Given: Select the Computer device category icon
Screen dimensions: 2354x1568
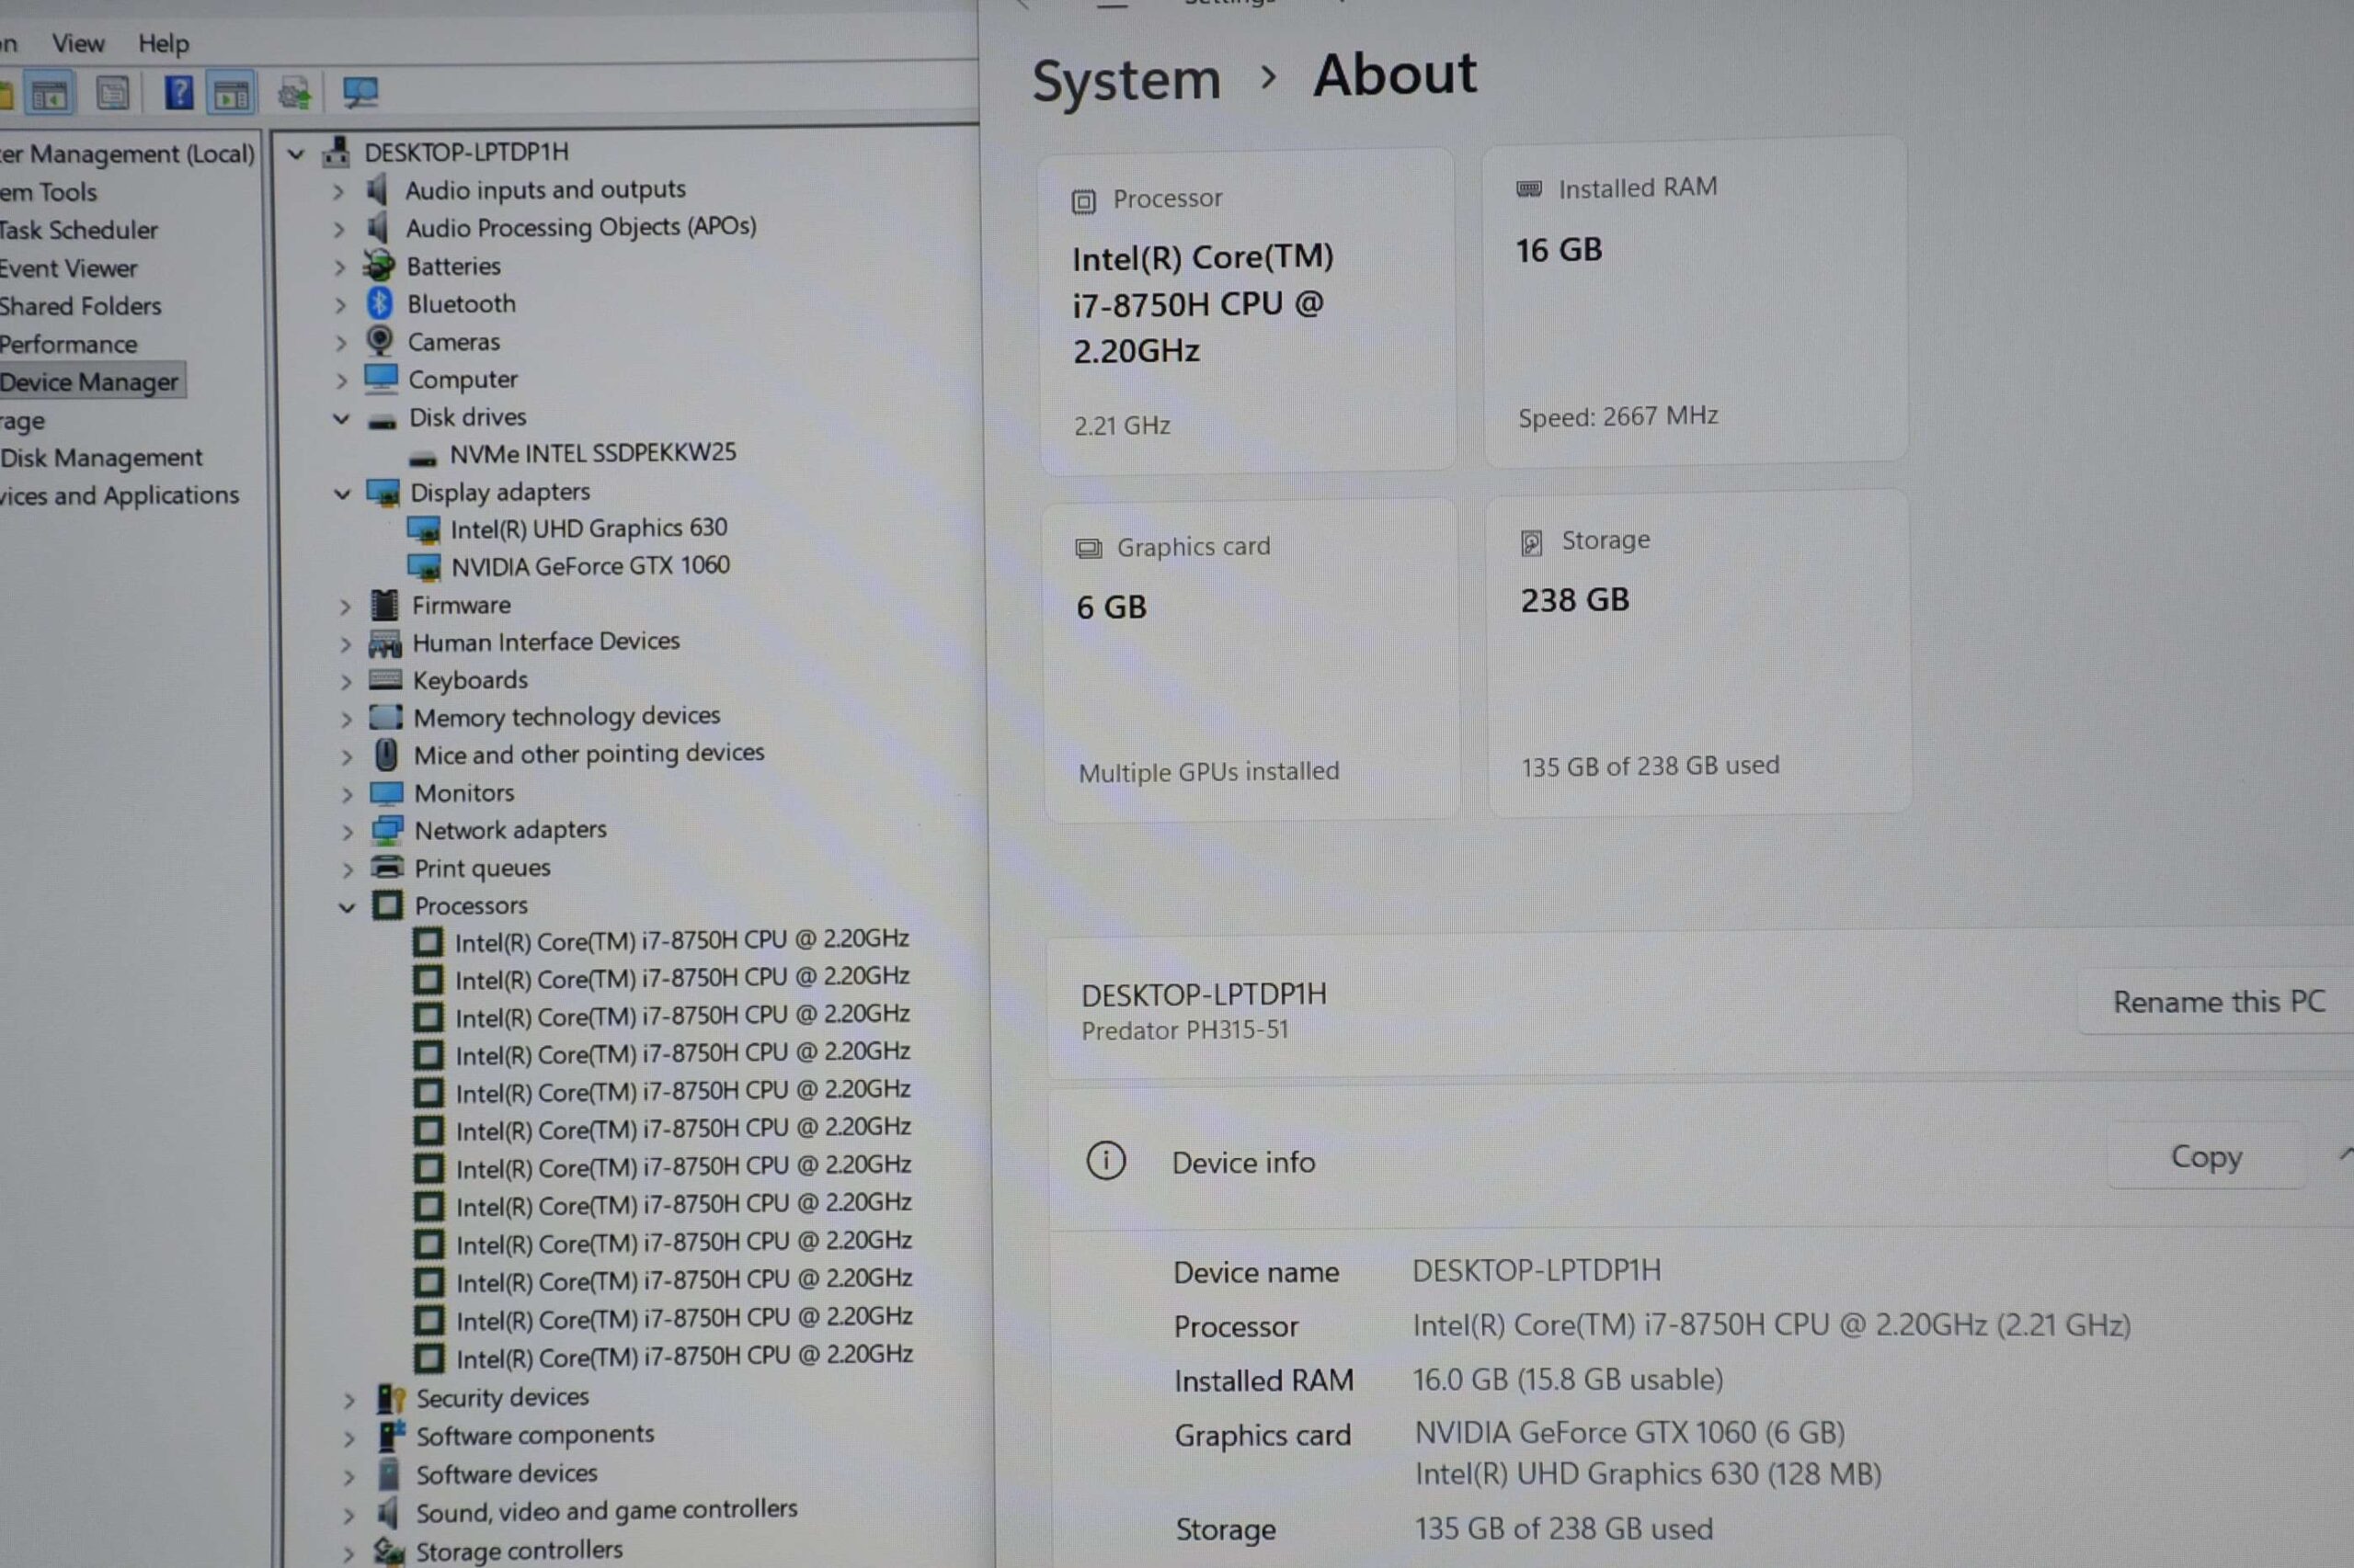Looking at the screenshot, I should (382, 379).
